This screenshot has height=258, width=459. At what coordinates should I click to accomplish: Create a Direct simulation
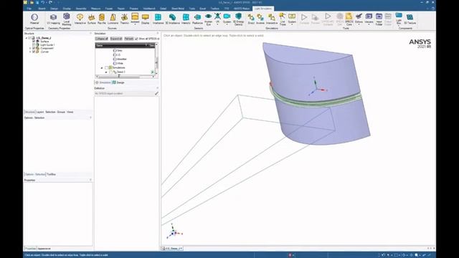(251, 19)
